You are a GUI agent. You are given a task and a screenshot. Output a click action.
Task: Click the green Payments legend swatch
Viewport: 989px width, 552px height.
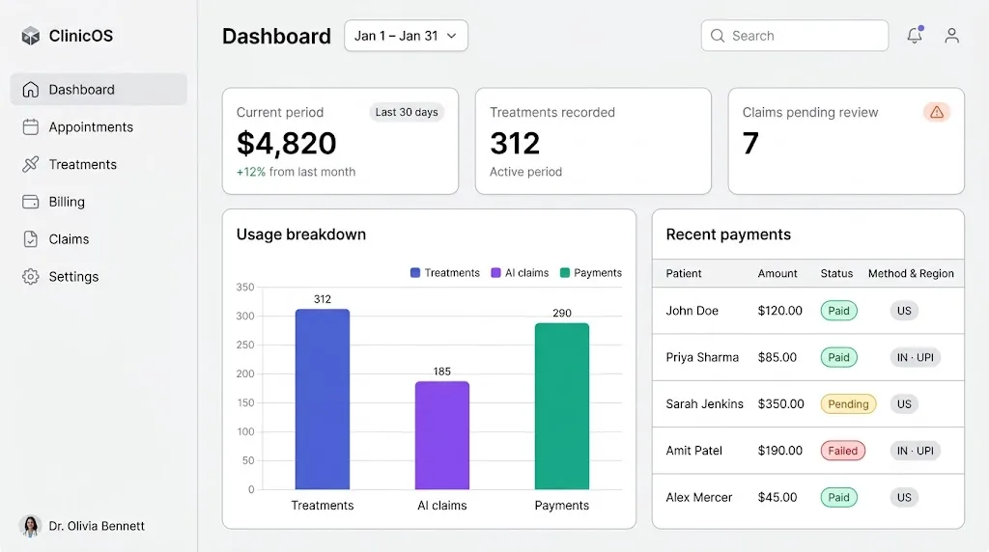click(565, 273)
